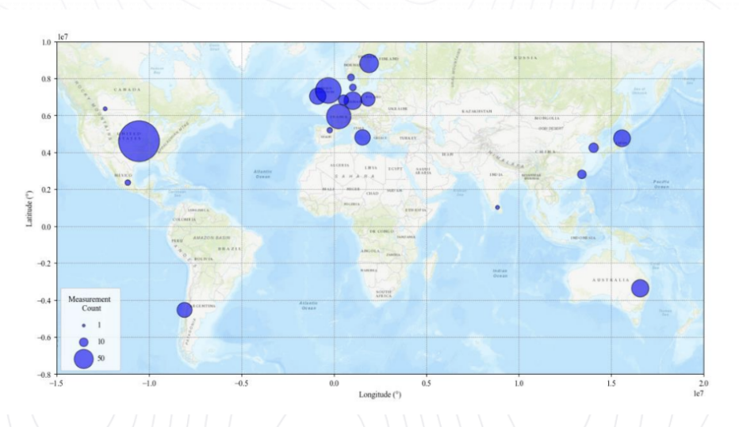Click the large bubble over France
739x427 pixels.
338,117
